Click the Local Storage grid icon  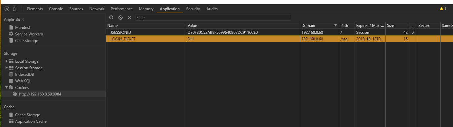[11, 61]
